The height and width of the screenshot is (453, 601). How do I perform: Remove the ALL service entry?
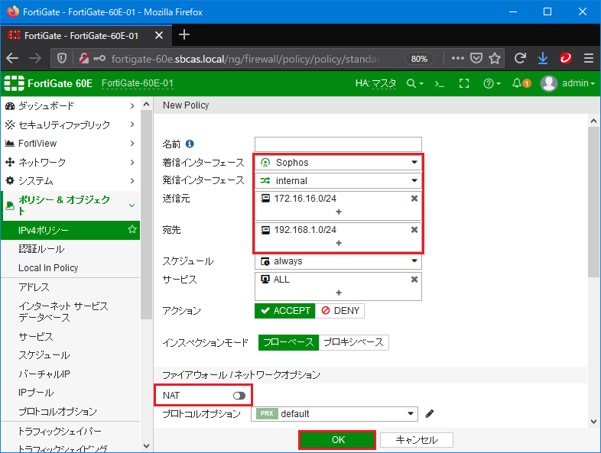tap(414, 280)
